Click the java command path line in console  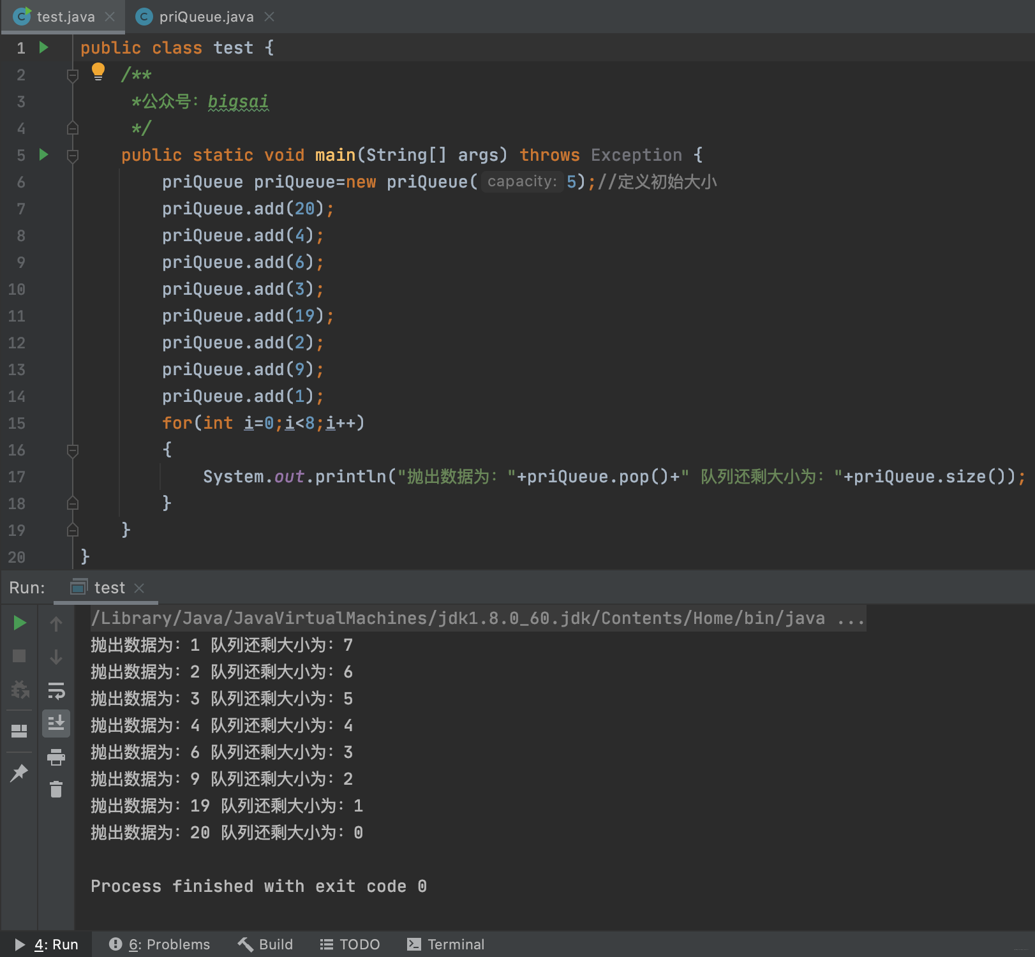(478, 618)
